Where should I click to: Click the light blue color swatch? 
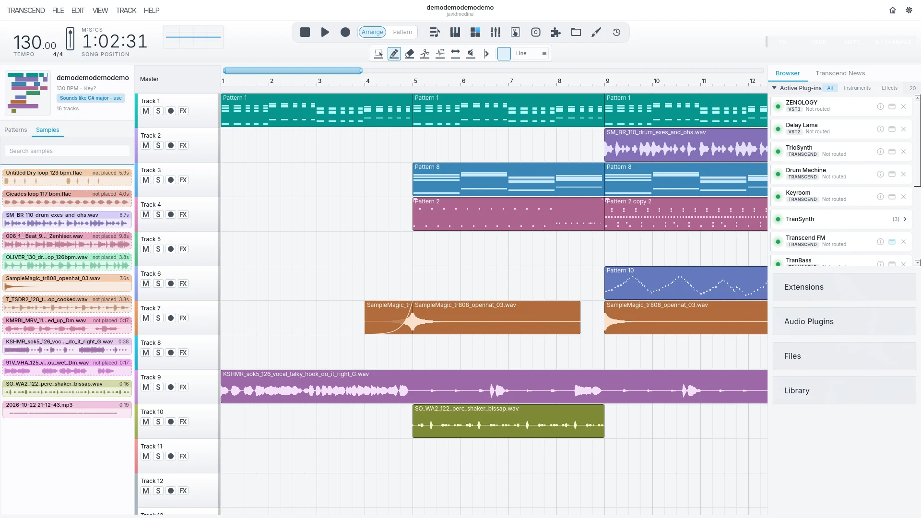pyautogui.click(x=504, y=53)
